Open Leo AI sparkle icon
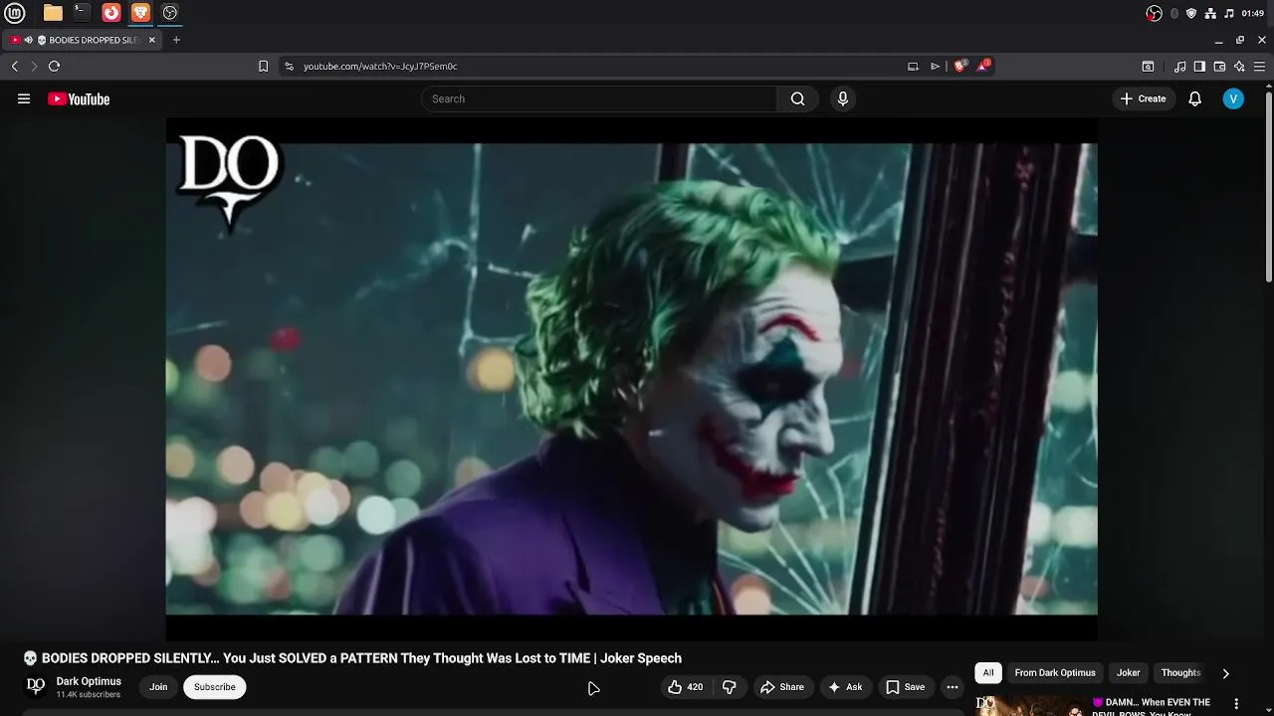 click(x=1239, y=67)
